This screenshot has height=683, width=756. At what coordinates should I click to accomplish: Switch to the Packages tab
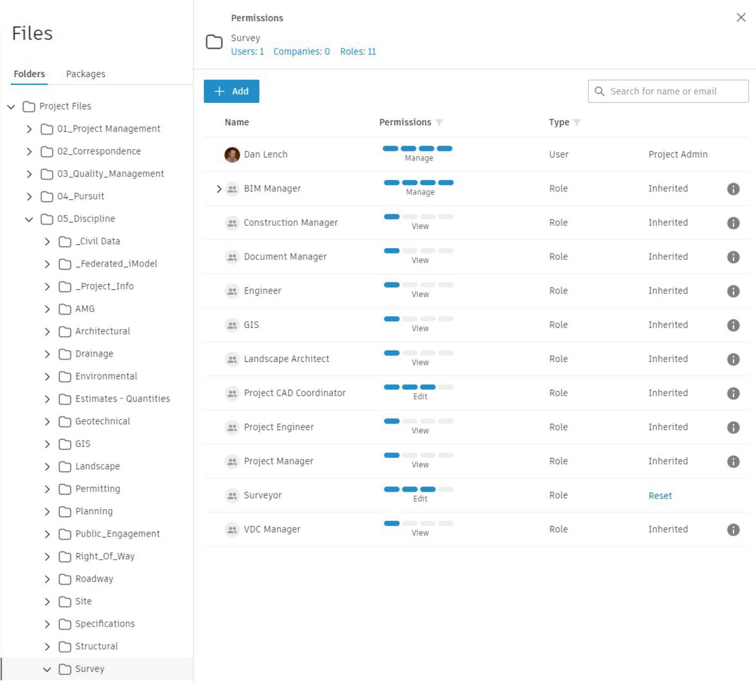pos(86,74)
